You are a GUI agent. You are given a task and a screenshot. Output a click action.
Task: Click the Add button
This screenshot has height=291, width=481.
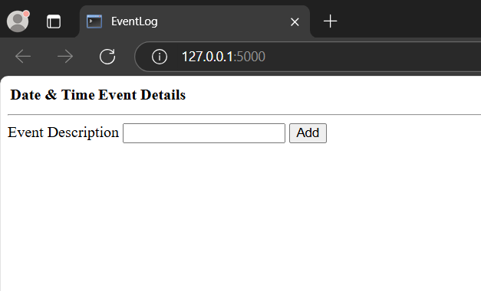pos(308,133)
